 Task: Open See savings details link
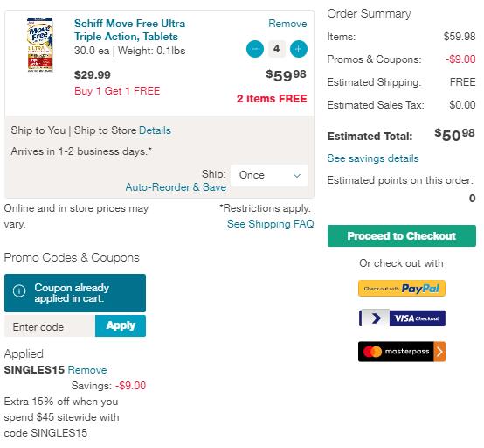pos(373,158)
